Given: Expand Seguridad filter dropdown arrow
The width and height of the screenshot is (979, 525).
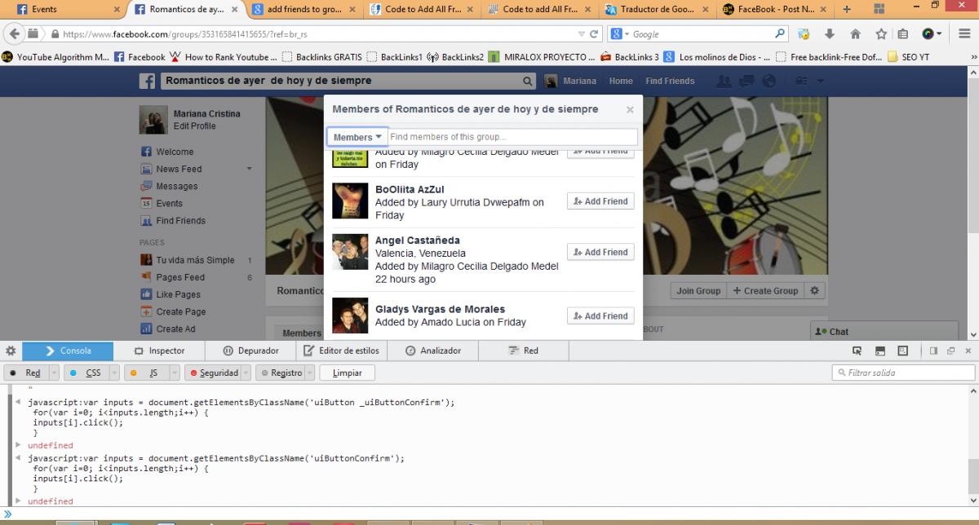Looking at the screenshot, I should click(244, 373).
